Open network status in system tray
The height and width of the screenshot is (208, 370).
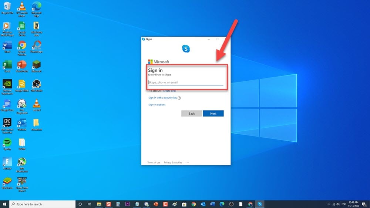(x=333, y=204)
